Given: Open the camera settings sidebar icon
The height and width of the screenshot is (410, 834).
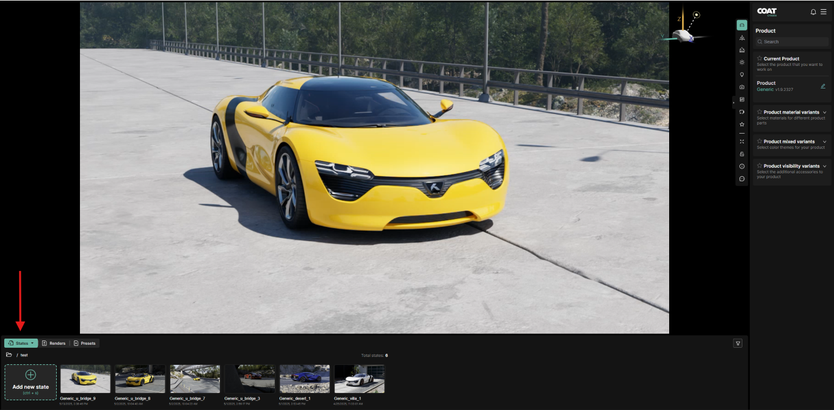Looking at the screenshot, I should click(742, 87).
